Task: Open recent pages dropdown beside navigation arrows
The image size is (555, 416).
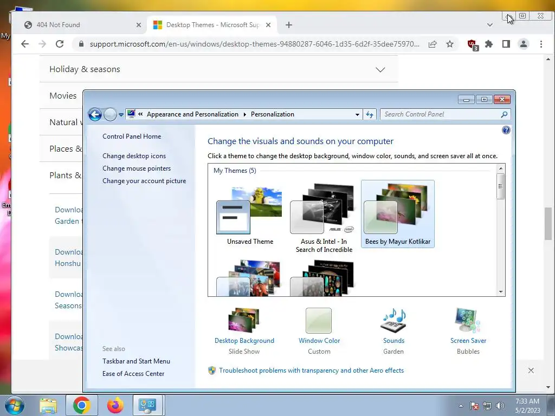Action: coord(121,115)
